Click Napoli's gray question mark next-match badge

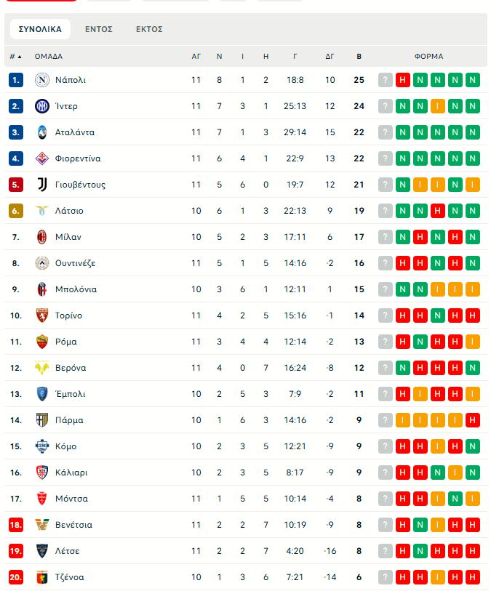pos(385,80)
